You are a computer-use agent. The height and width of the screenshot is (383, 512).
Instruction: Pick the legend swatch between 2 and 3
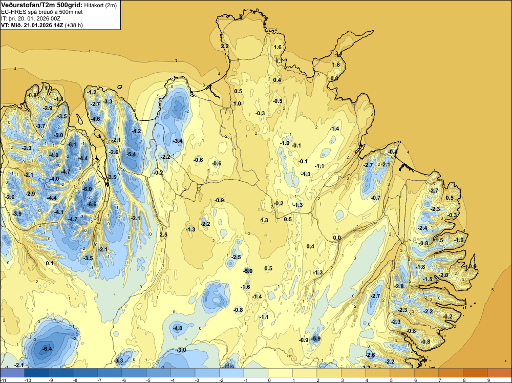coord(329,373)
